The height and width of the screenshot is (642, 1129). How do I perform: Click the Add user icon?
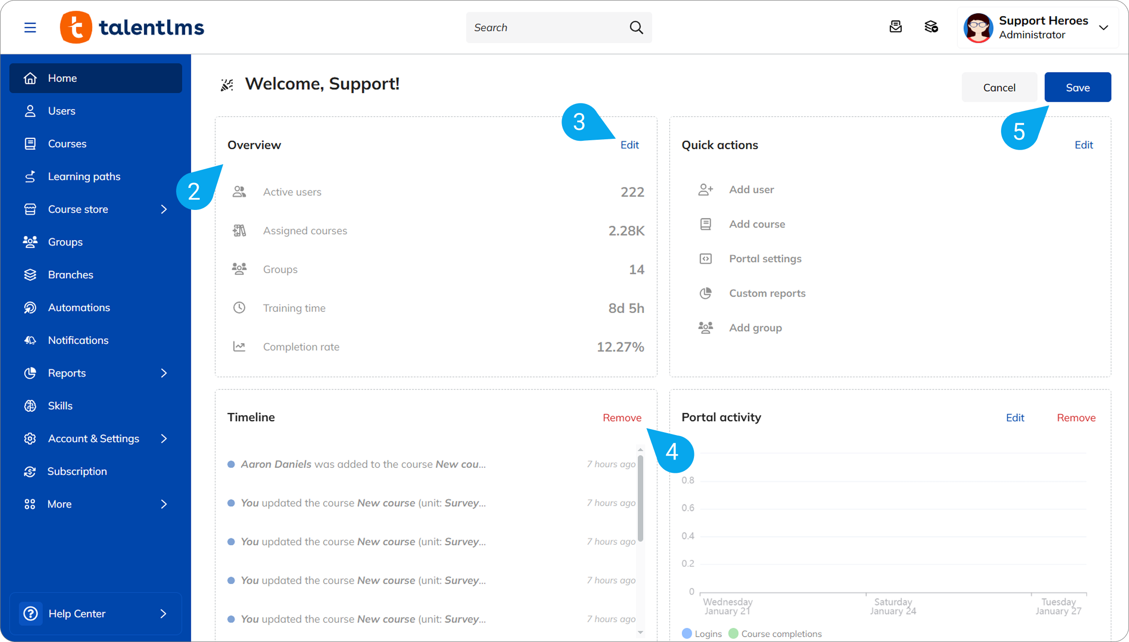tap(705, 190)
